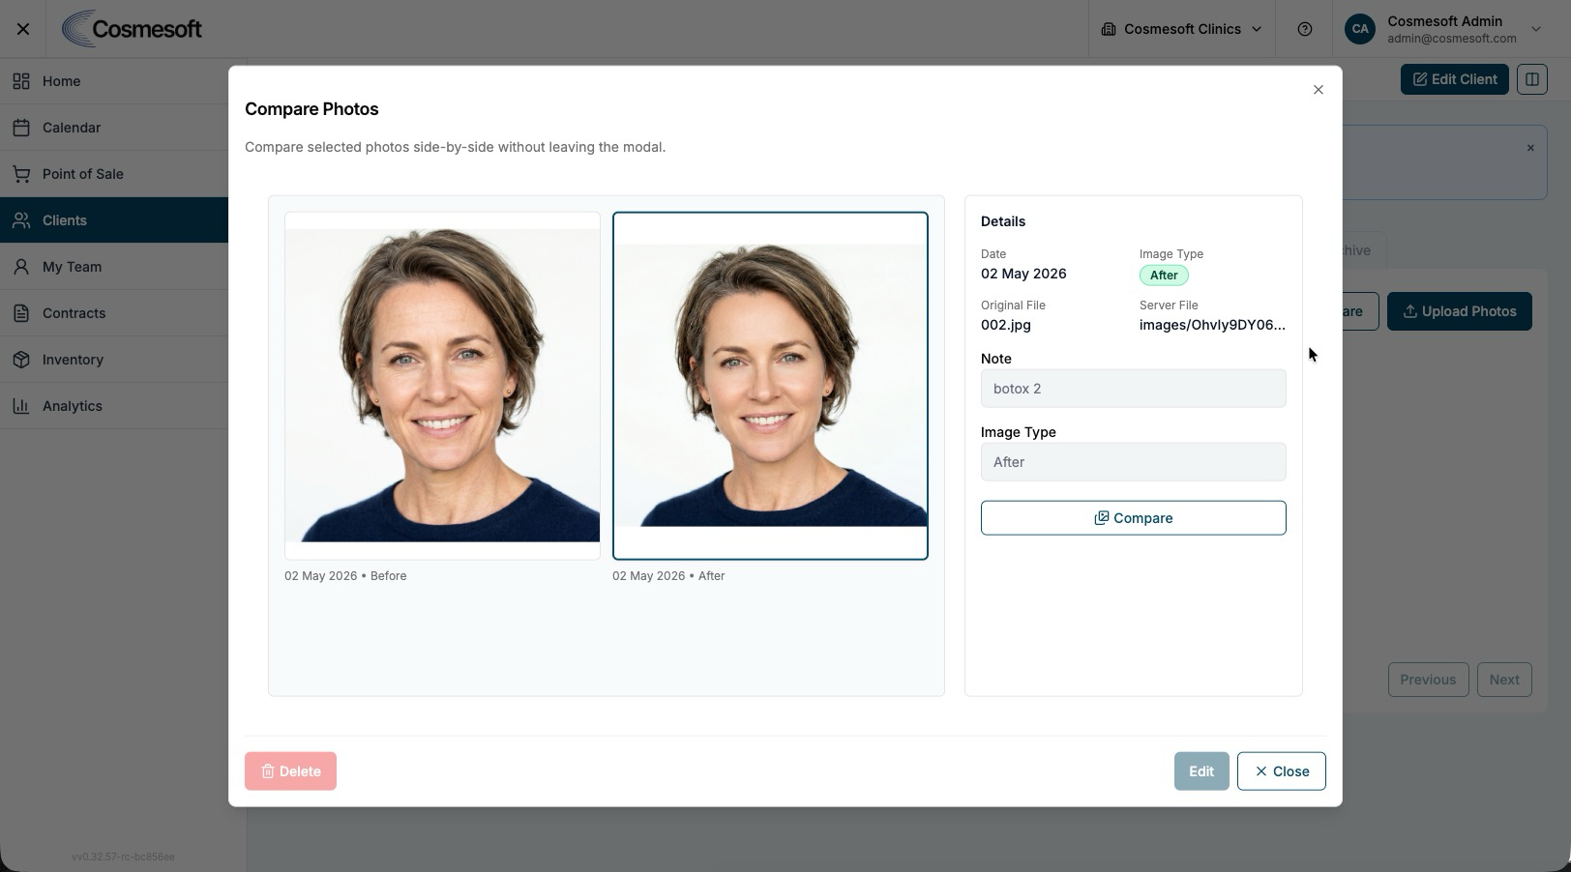Click the Analytics bar chart icon
The width and height of the screenshot is (1571, 872).
click(x=21, y=406)
